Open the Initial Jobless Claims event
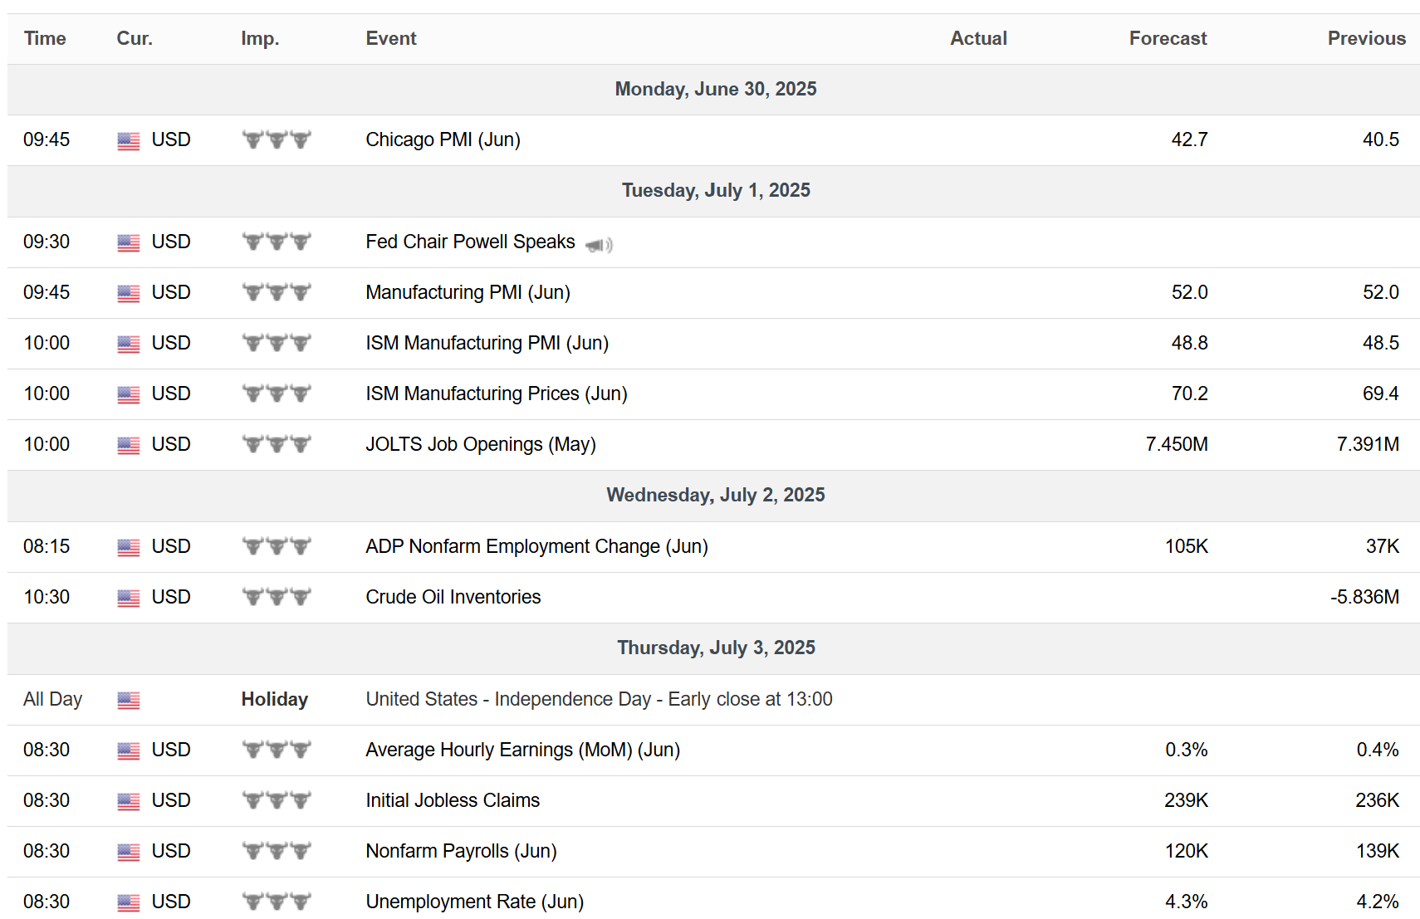This screenshot has width=1420, height=919. pyautogui.click(x=453, y=800)
